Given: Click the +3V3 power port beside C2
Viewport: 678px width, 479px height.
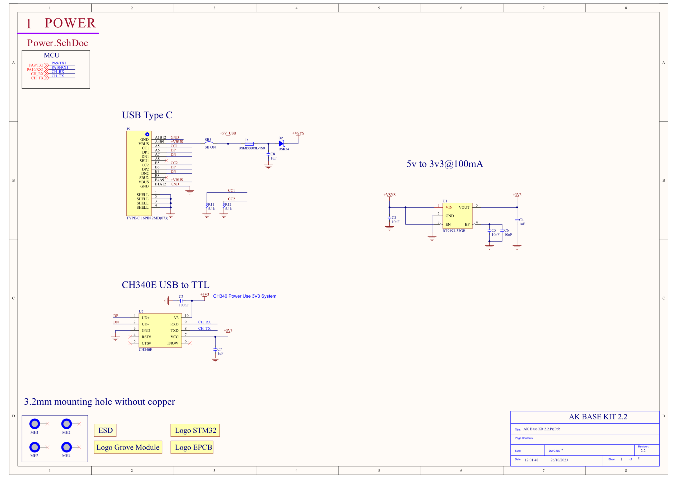Looking at the screenshot, I should 205,296.
